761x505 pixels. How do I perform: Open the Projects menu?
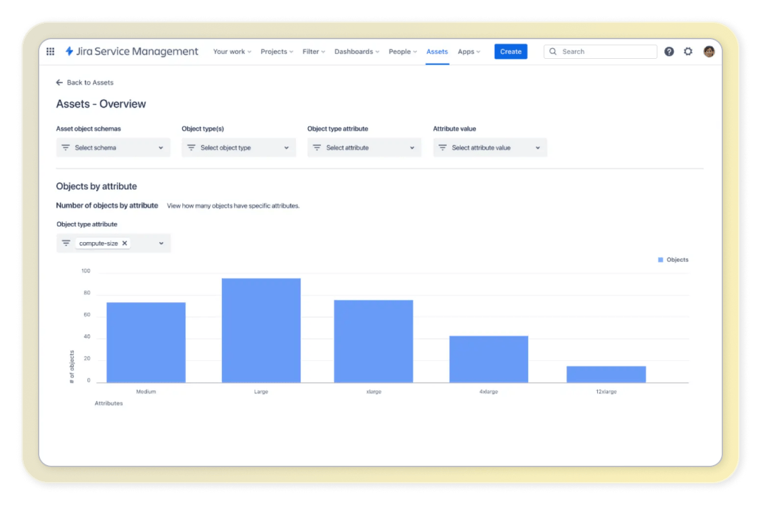[276, 51]
